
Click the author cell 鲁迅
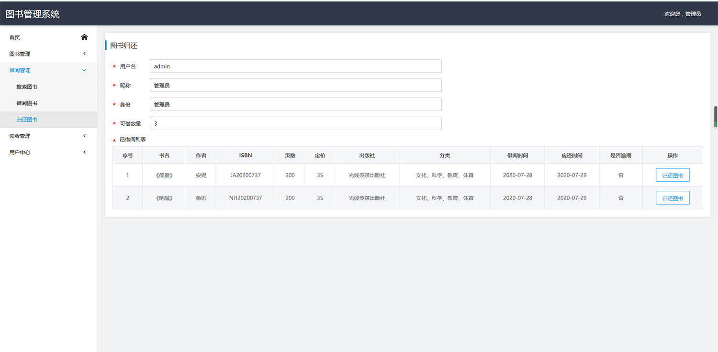click(x=201, y=198)
